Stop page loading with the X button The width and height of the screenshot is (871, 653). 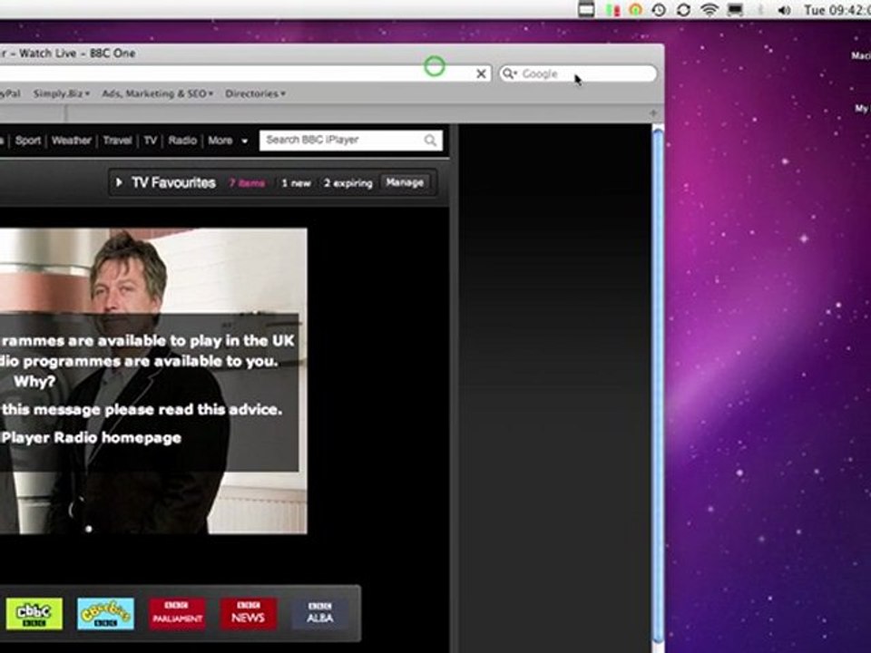481,73
